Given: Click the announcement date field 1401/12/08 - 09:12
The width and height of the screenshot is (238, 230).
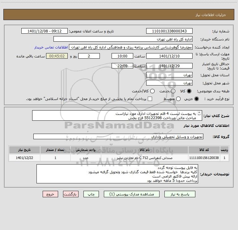Looking at the screenshot, I should coord(45,31).
